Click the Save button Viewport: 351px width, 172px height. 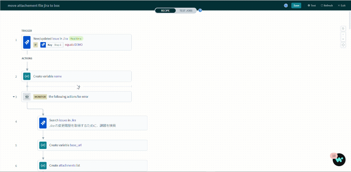[296, 5]
